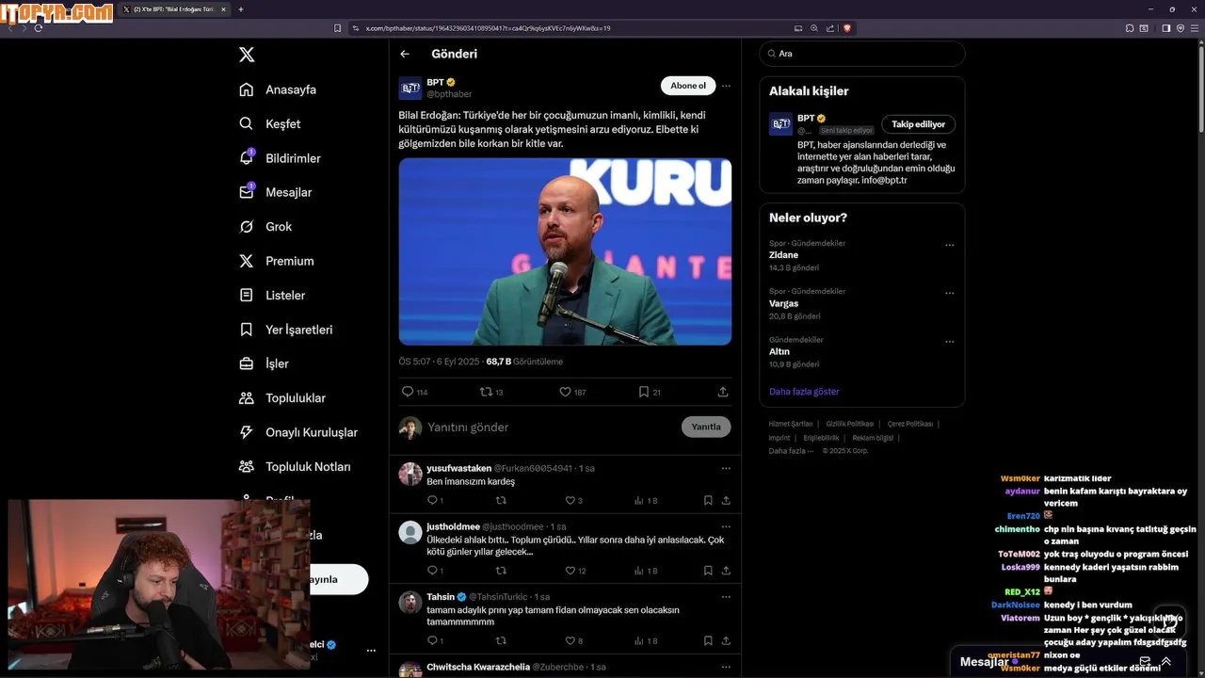Open Yer İşaretleri in sidebar

click(x=286, y=330)
